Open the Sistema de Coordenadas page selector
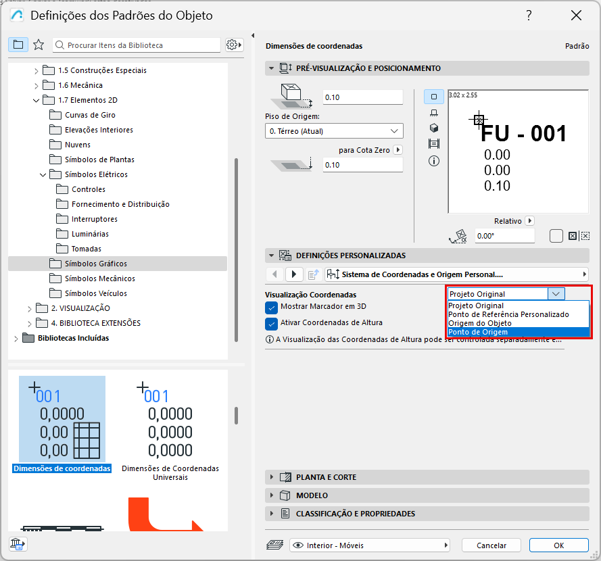The width and height of the screenshot is (601, 561). click(456, 274)
